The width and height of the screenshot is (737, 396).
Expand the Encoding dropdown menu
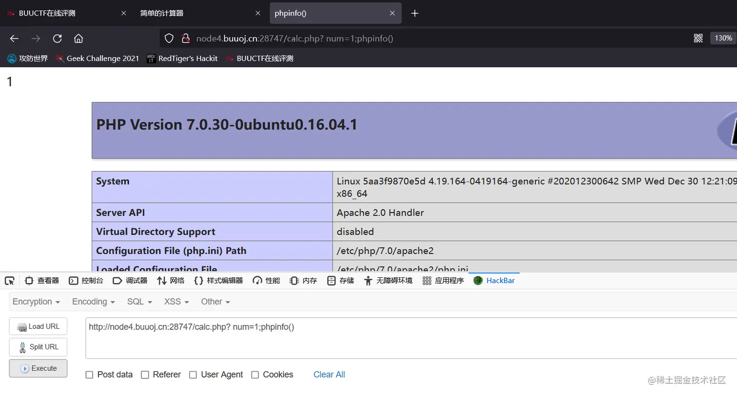coord(94,302)
